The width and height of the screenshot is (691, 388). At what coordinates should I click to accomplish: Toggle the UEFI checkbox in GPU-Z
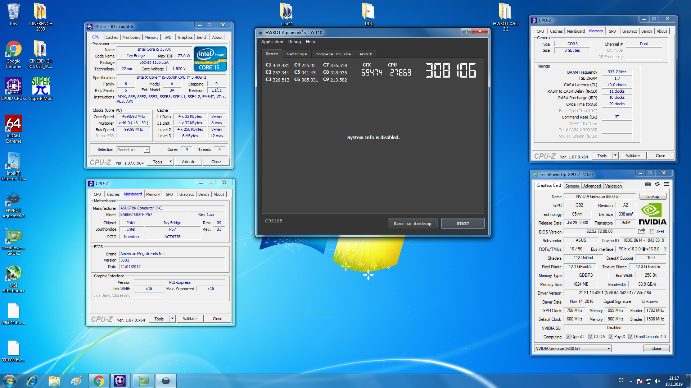(652, 232)
